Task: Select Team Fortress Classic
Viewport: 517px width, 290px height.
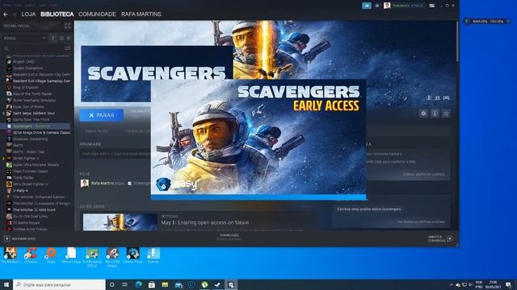Action: point(31,172)
